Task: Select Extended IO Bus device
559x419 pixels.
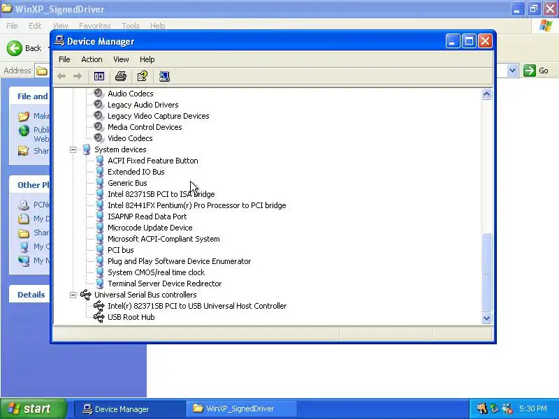Action: point(136,172)
